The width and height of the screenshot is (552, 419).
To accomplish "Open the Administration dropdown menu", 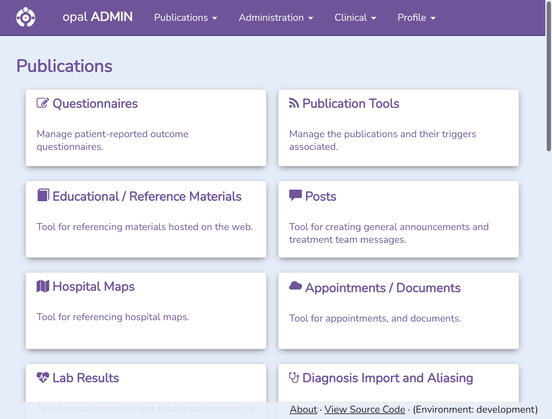I will coord(276,18).
